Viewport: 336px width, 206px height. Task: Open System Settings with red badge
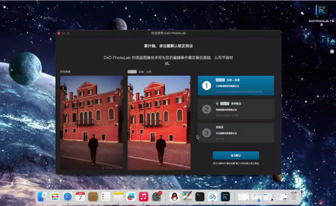point(157,196)
